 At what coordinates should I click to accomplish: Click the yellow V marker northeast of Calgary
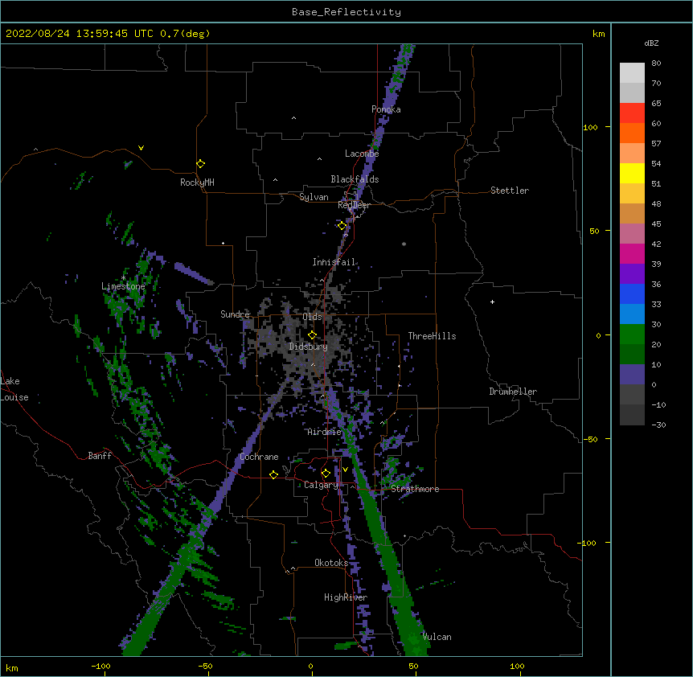coord(345,470)
